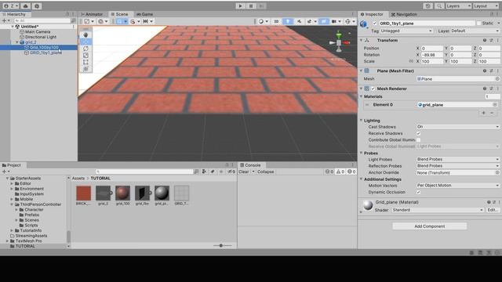Switch to the Navigation tab
This screenshot has width=502, height=282.
point(404,14)
